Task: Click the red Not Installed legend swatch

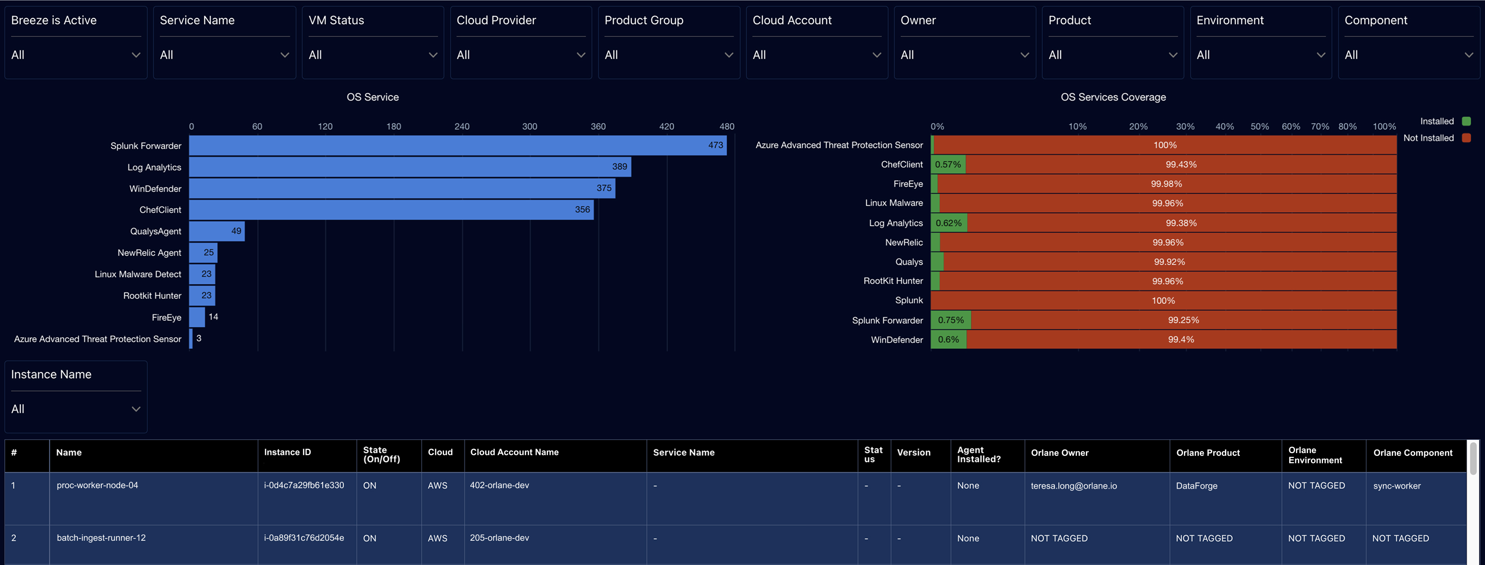Action: coord(1467,138)
